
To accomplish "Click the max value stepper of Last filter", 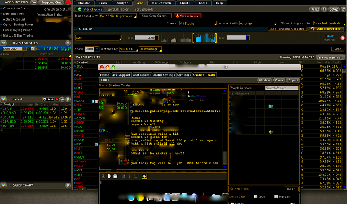I will (248, 38).
